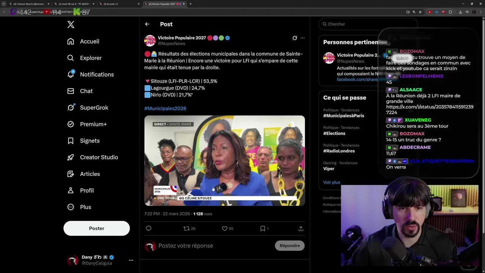485x273 pixels.
Task: Click the zoom magnifier icon in address bar
Action: [x=414, y=12]
